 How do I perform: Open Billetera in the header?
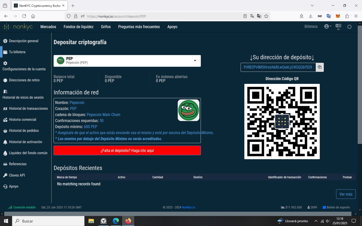[311, 26]
